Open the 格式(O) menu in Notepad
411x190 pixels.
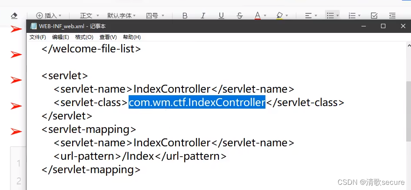84,37
